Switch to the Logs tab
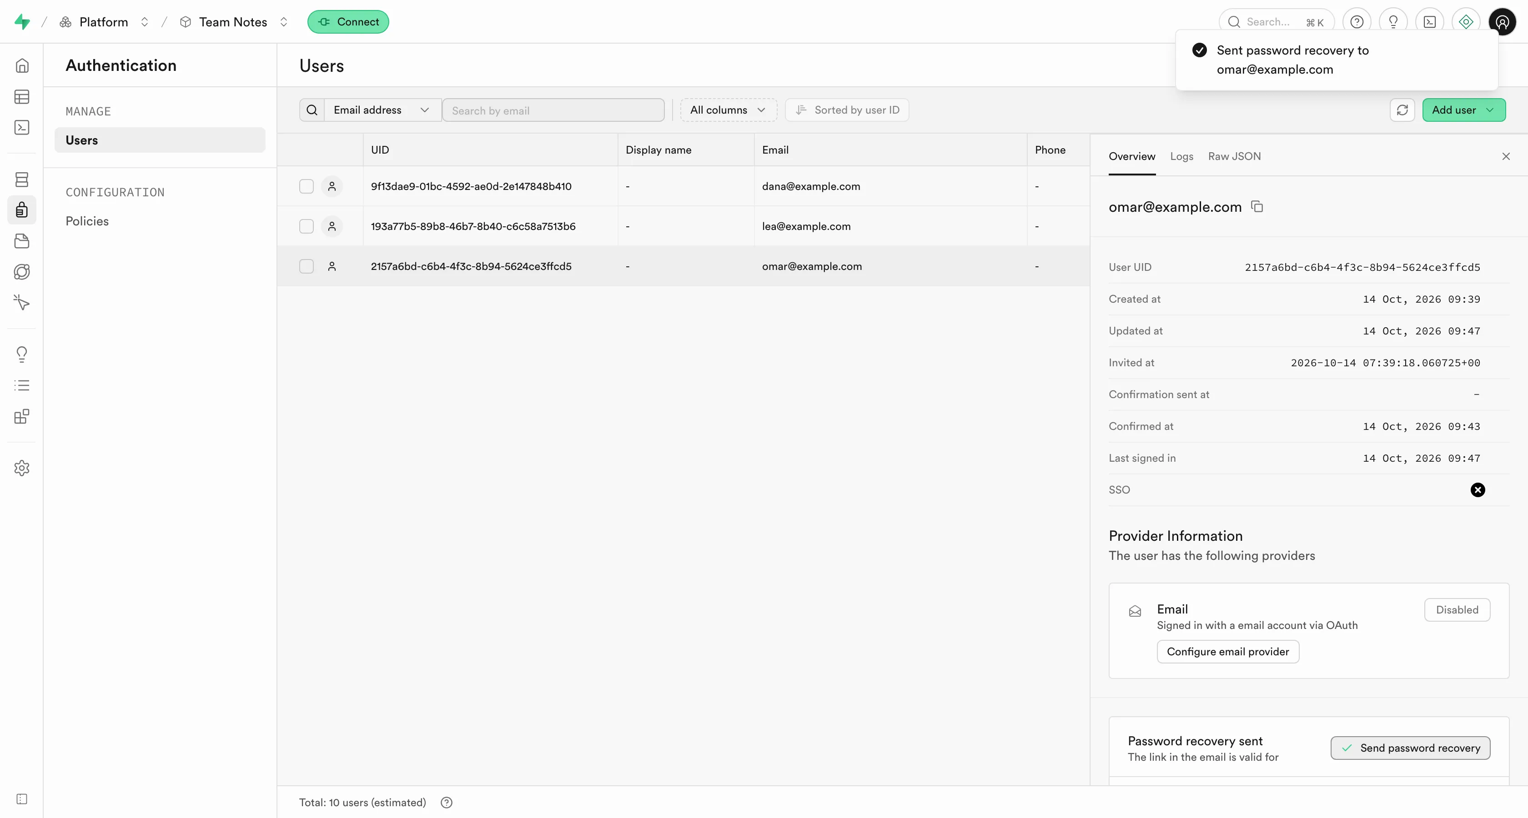This screenshot has width=1528, height=818. click(x=1181, y=156)
